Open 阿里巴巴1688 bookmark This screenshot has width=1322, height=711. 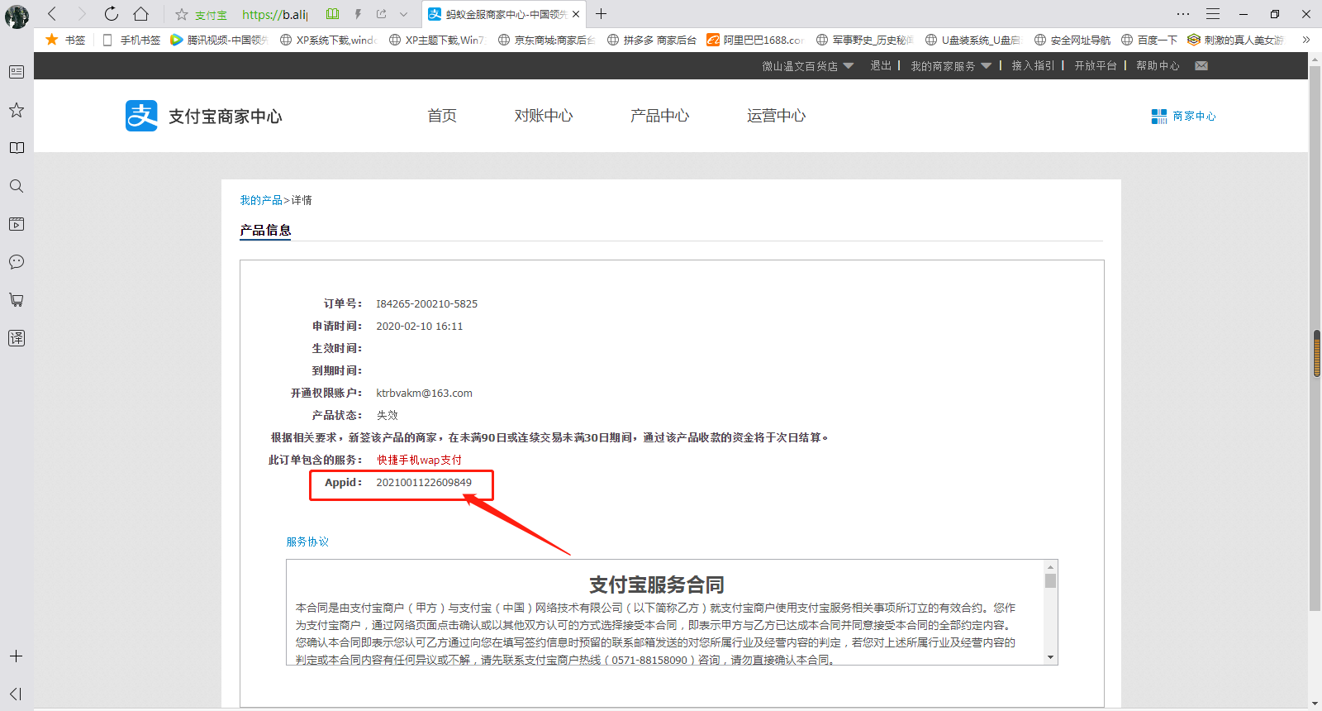755,40
